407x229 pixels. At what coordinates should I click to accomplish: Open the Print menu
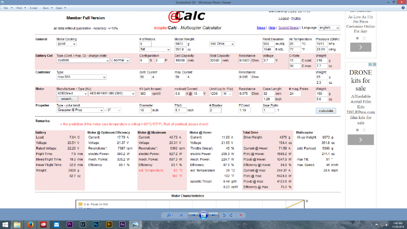(21, 8)
